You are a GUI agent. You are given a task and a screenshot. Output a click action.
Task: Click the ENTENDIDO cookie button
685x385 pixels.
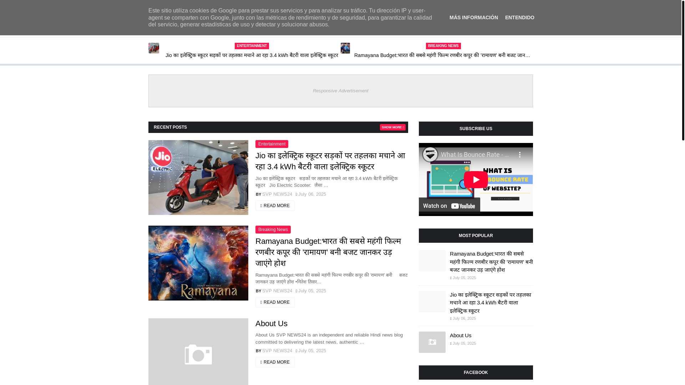519,17
